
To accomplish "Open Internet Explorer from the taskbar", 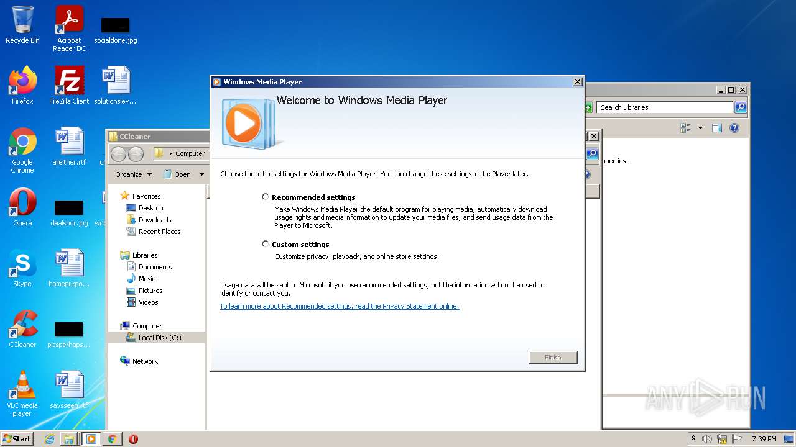I will pyautogui.click(x=49, y=439).
